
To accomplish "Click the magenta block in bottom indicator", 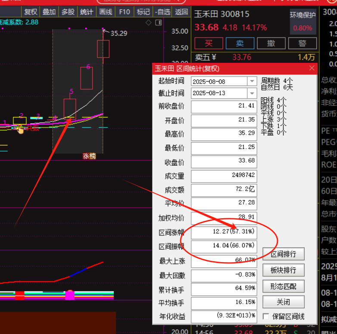I will (70, 295).
